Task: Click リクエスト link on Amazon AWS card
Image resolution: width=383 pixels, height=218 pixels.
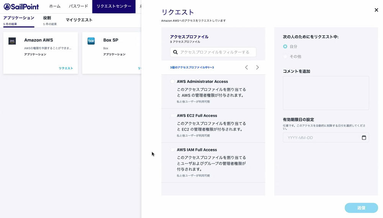Action: tap(65, 68)
